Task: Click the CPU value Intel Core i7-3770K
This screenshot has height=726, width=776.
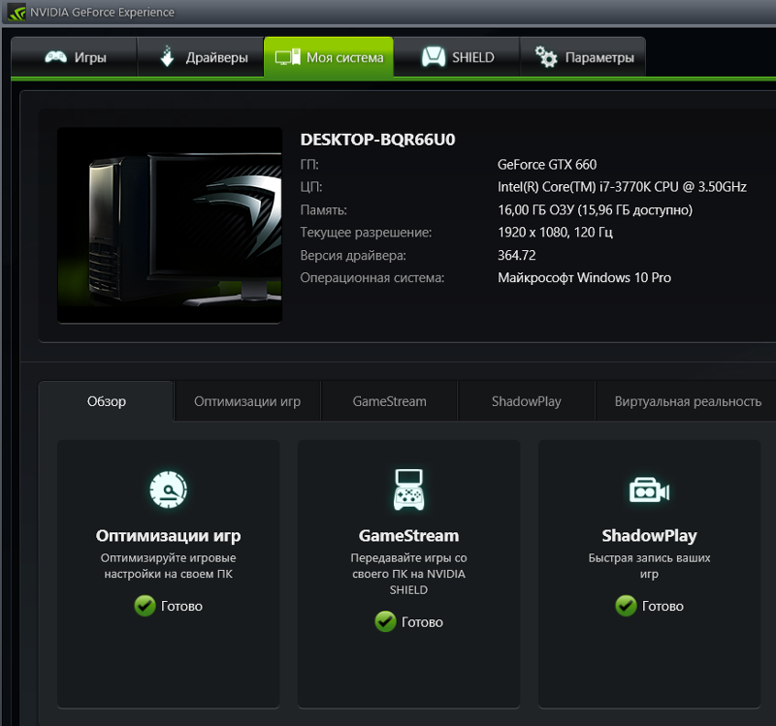Action: coord(622,187)
